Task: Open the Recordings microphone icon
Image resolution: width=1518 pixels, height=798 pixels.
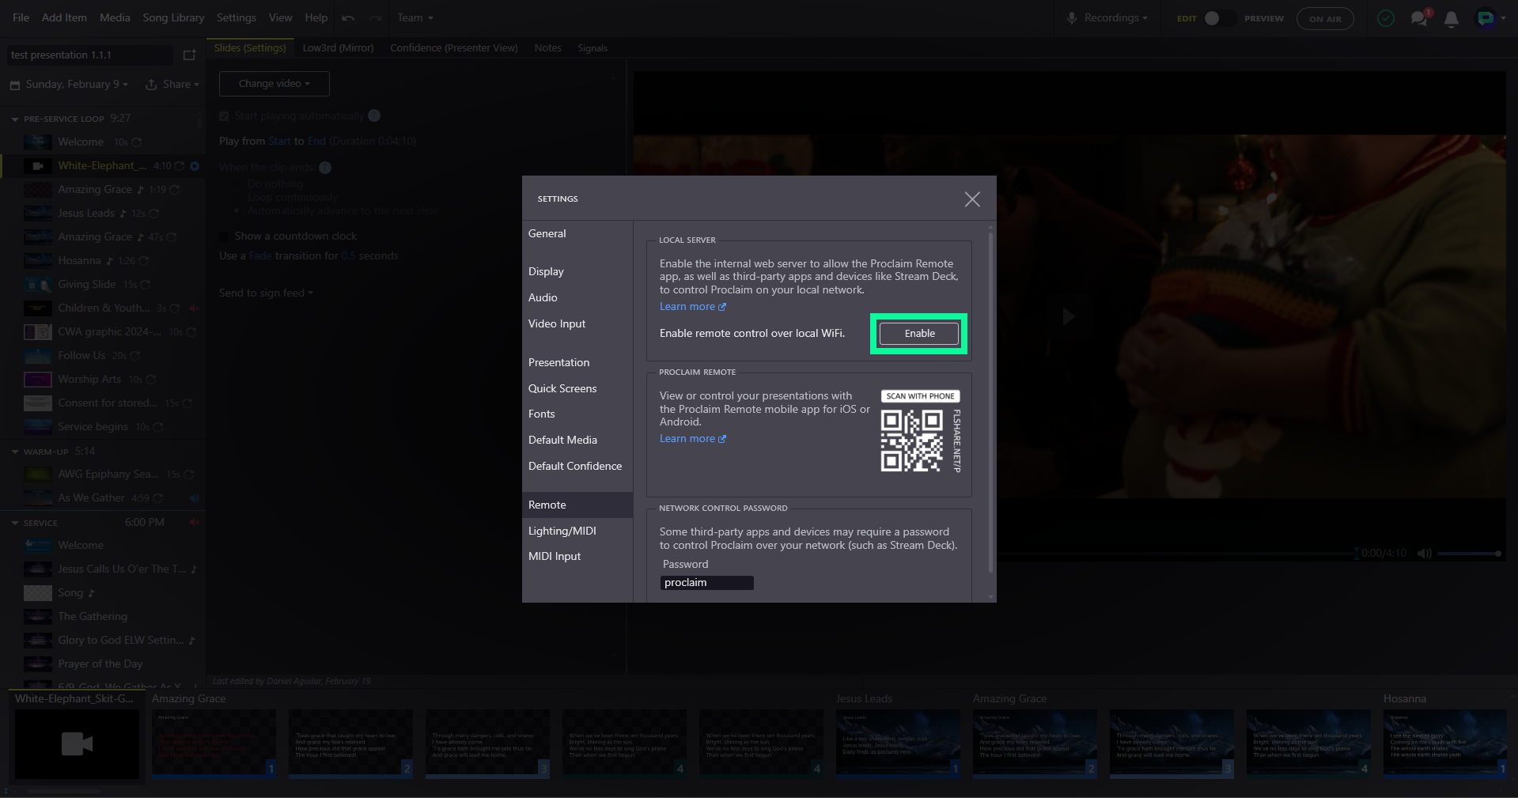Action: point(1073,17)
